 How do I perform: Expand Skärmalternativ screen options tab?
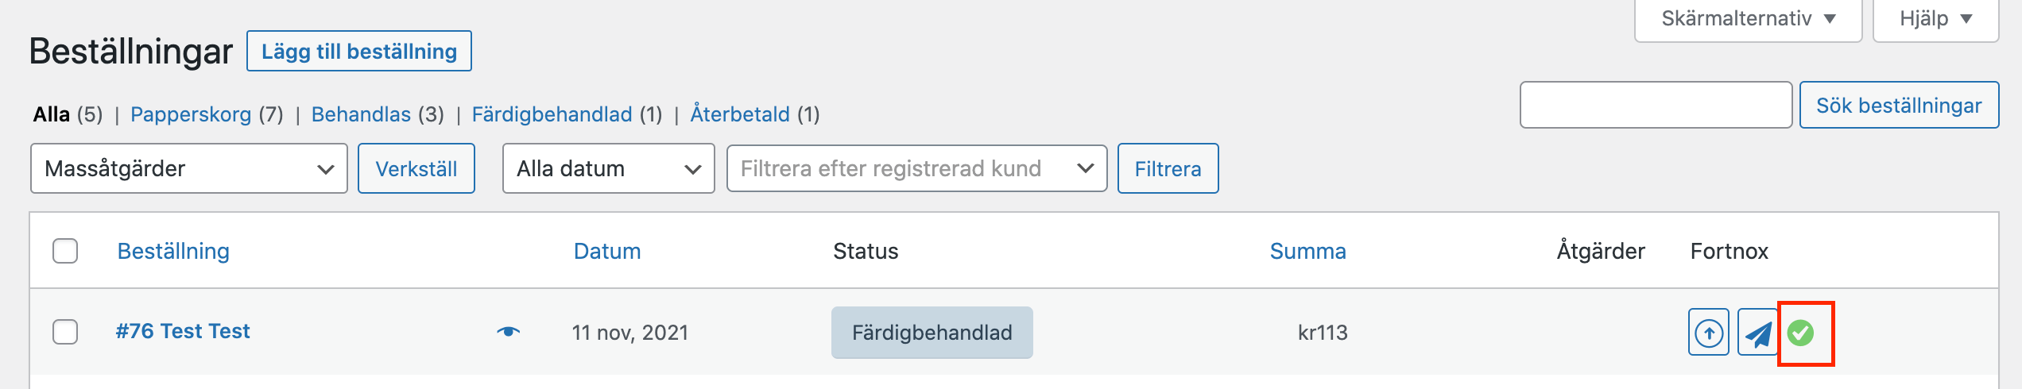(1748, 18)
